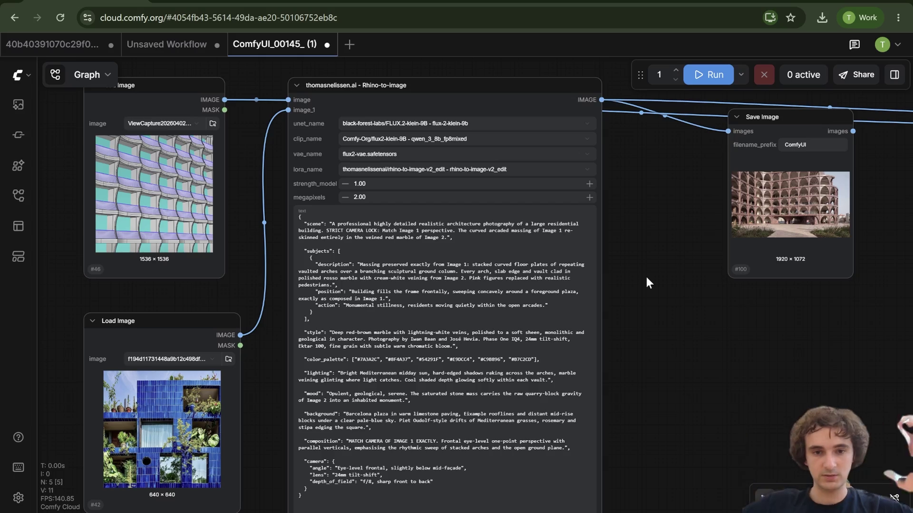Decrease the batch count with down arrow
913x513 pixels.
676,79
